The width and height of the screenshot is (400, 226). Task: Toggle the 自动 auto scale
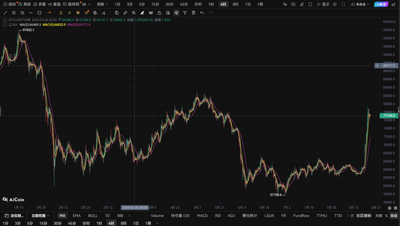(x=394, y=216)
